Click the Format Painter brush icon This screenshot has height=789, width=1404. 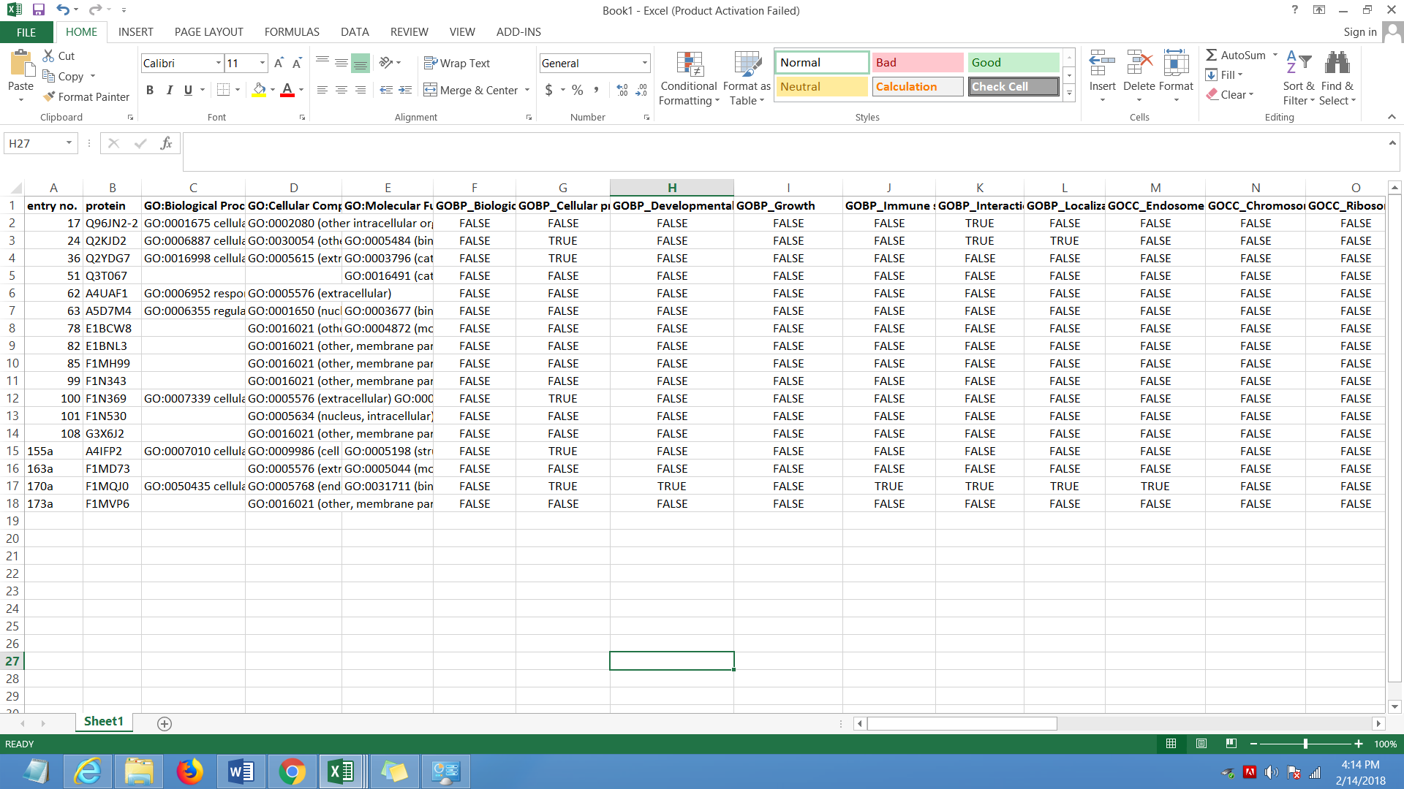click(49, 96)
